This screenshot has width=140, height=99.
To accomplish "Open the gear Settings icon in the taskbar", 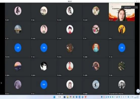I will [x=73, y=97].
